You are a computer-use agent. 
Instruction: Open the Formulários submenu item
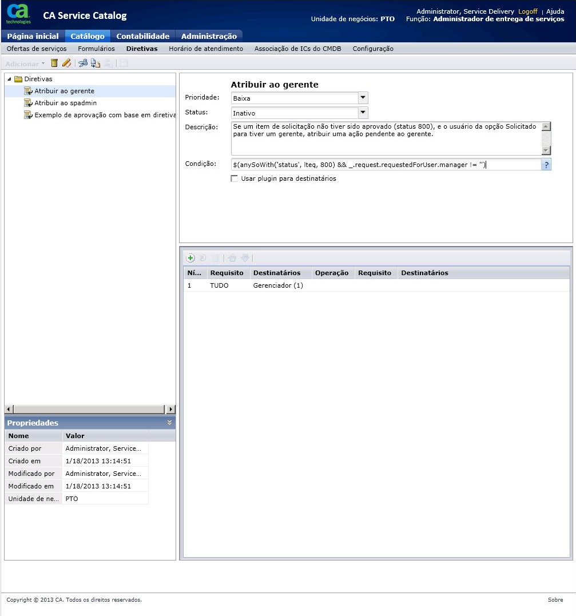pos(96,49)
